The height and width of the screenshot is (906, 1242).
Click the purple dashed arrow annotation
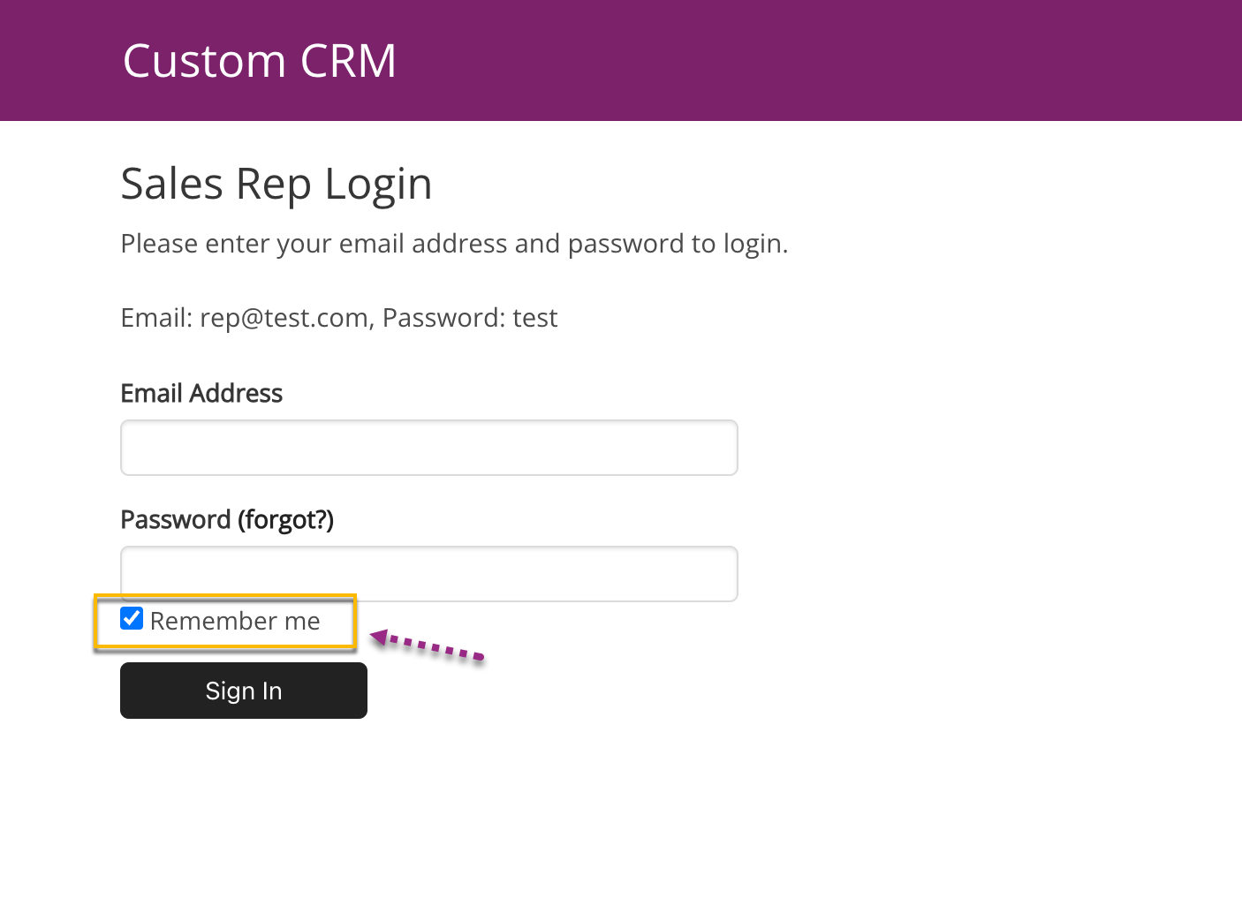428,646
